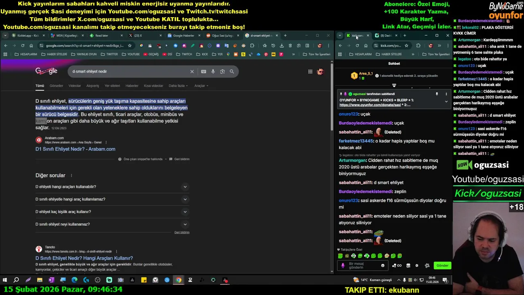Open Chrome from the taskbar
This screenshot has height=295, width=524.
178,280
